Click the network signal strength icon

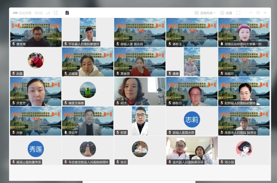pos(48,13)
